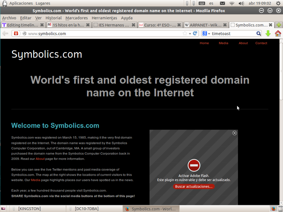Open the sound volume indicator

241,3
